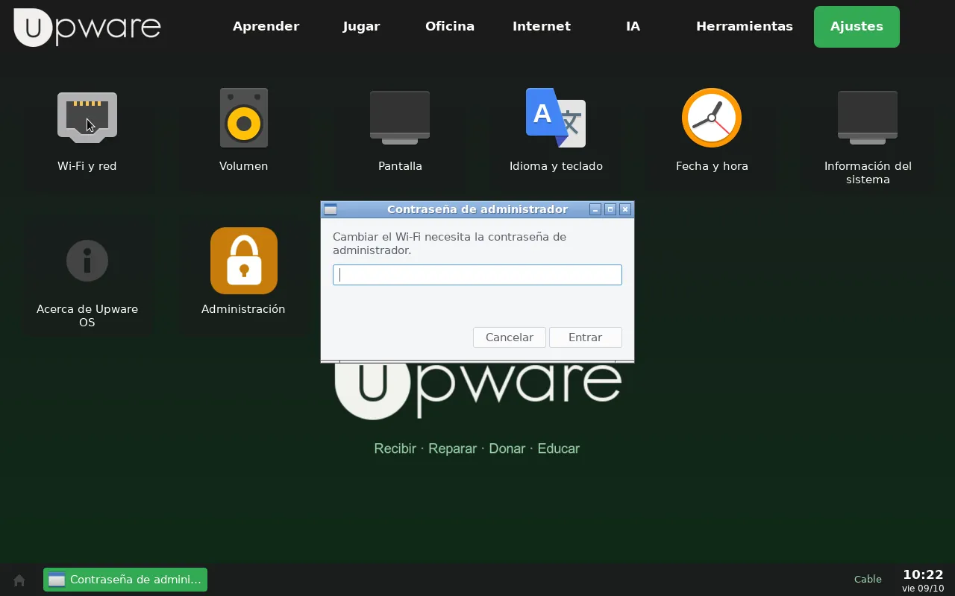Screen dimensions: 955x596
Task: Open the Herramientas section
Action: tap(745, 26)
